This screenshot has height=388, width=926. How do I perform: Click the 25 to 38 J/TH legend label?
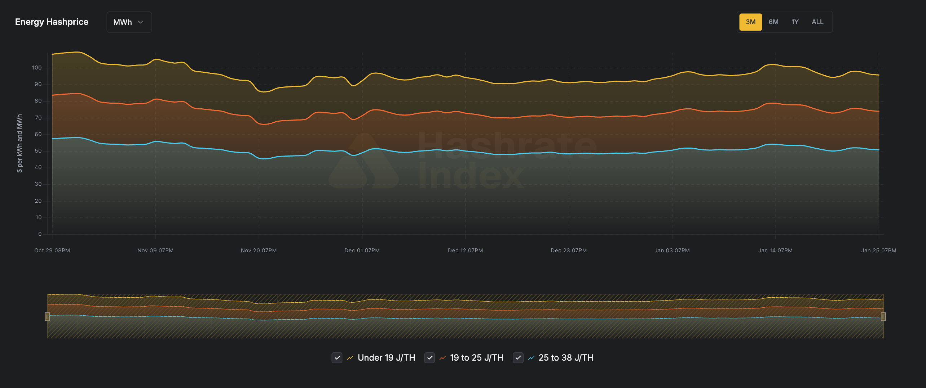[x=566, y=358]
